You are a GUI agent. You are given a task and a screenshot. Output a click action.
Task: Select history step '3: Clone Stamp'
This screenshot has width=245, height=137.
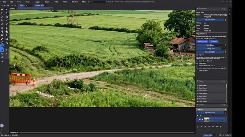[211, 93]
